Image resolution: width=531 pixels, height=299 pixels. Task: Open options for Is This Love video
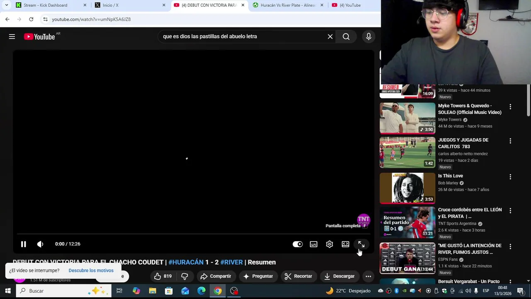tap(510, 177)
